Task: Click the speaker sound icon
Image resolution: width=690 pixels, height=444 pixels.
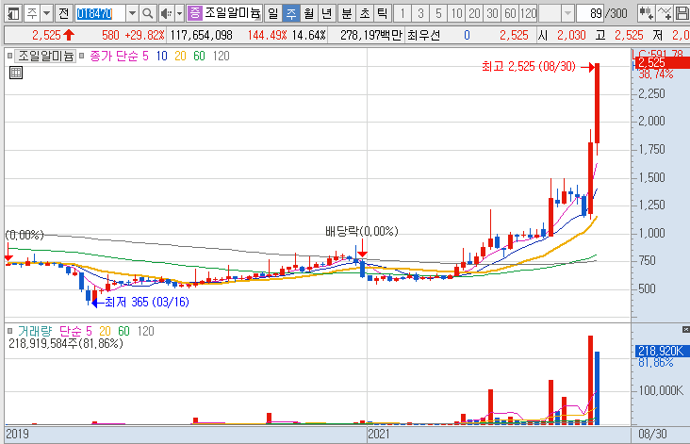Action: click(x=166, y=13)
